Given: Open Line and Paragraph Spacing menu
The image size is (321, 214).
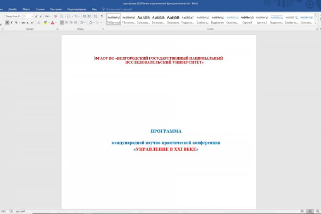Looking at the screenshot, I should (82, 23).
